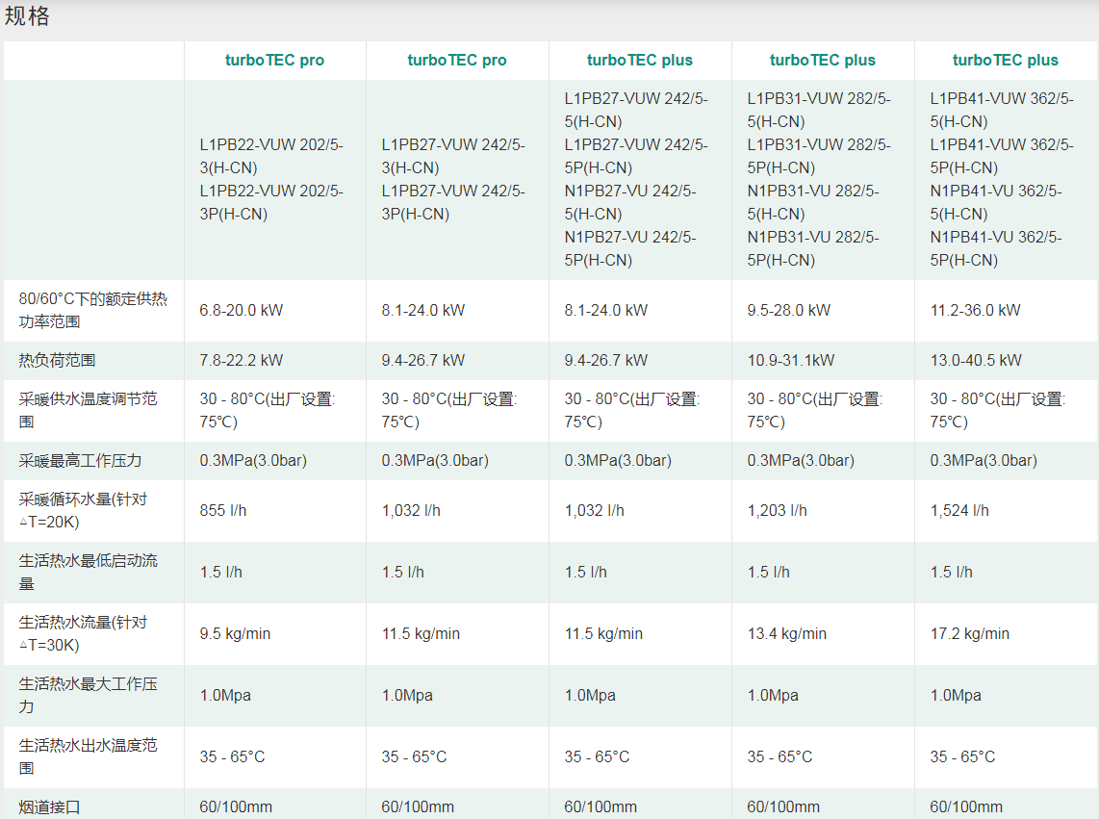Click the 生活热水最低启动流量 row label

point(88,572)
